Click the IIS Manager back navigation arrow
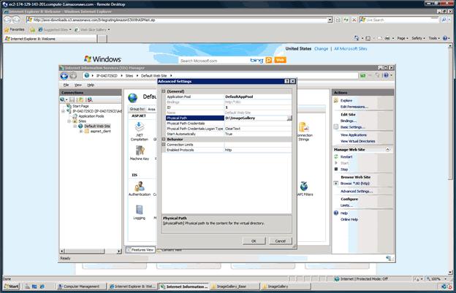Viewport: 456px width, 293px height. [64, 76]
